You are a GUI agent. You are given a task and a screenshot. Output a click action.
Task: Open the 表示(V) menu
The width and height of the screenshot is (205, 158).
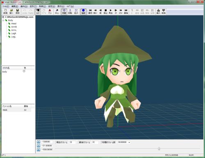pyautogui.click(x=61, y=7)
